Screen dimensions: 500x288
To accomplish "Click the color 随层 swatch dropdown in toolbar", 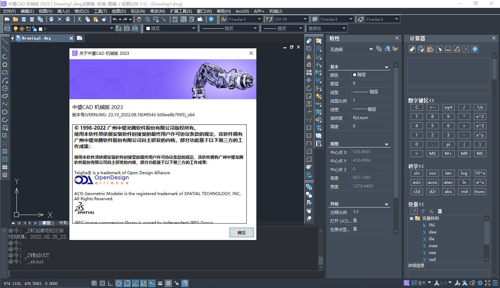I will pyautogui.click(x=170, y=28).
